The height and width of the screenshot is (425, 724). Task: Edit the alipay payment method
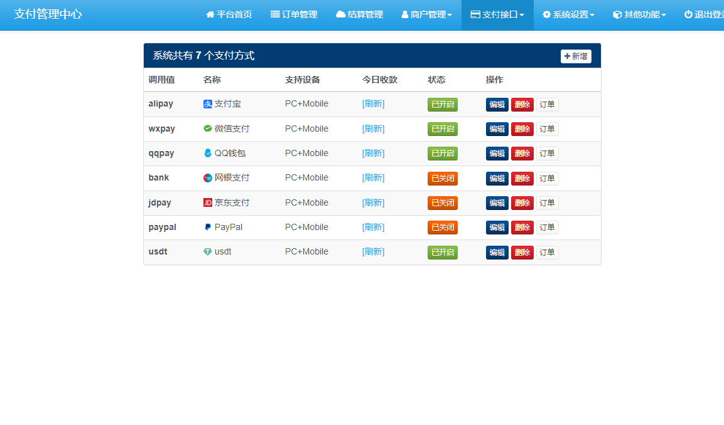point(497,105)
